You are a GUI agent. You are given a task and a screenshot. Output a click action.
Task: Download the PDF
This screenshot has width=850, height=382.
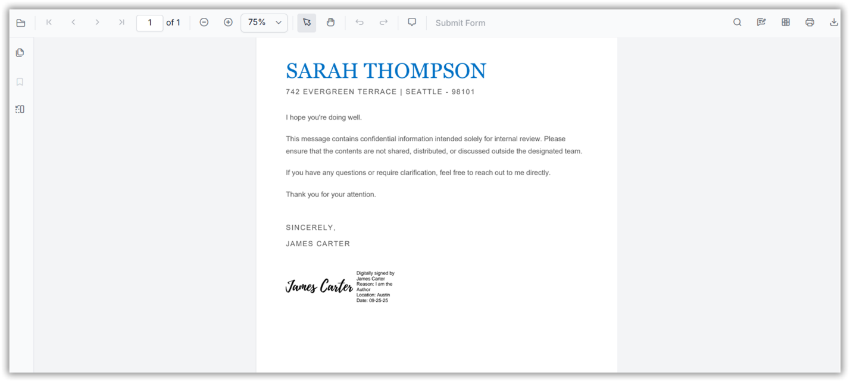[x=833, y=22]
